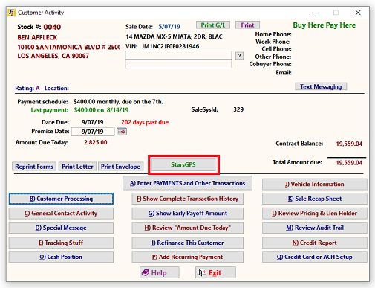Viewport: 375px width, 288px height.
Task: Open N) Credit Report
Action: [x=315, y=243]
